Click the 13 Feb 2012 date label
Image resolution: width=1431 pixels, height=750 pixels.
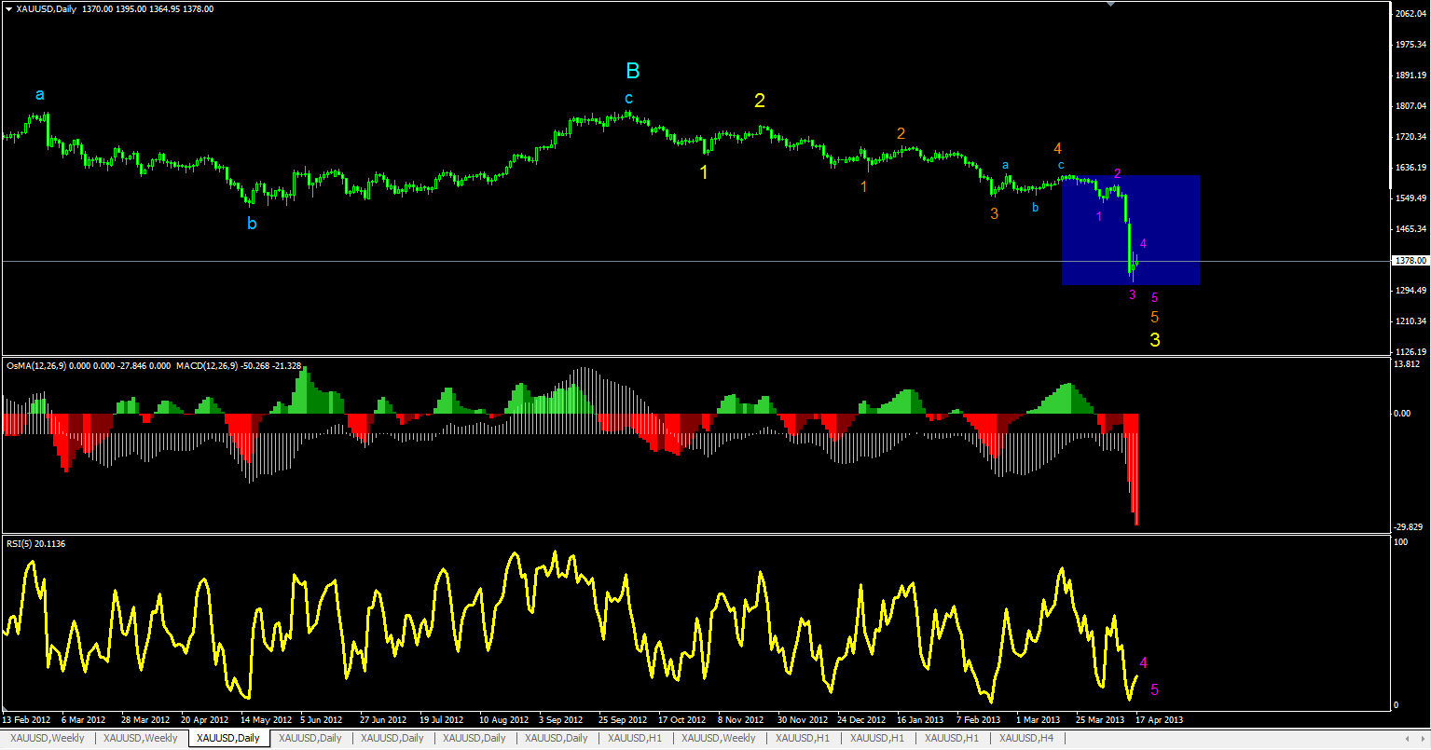(26, 720)
